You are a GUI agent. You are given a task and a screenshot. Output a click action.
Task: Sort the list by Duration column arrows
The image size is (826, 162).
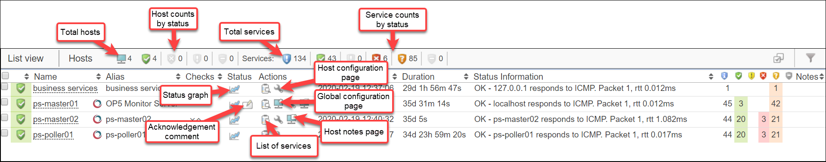[x=395, y=77]
